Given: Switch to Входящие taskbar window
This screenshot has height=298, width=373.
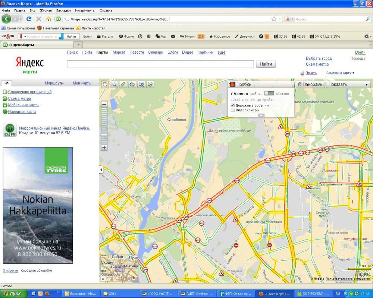Looking at the screenshot, I should 81,294.
